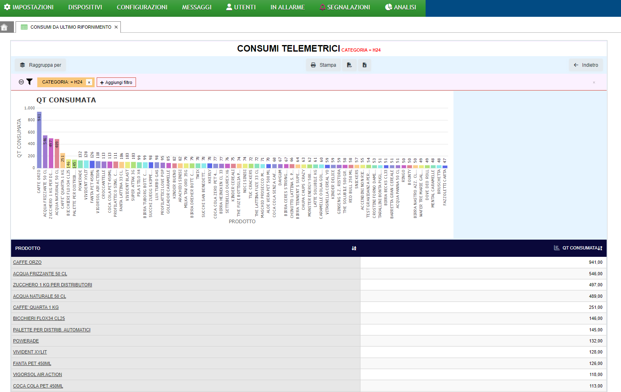621x392 pixels.
Task: Open the SEGNALAZIONI notifications menu
Action: click(x=344, y=7)
